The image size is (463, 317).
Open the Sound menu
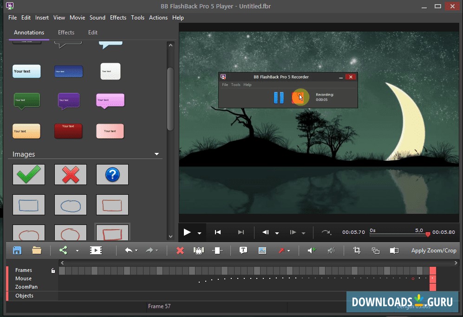[x=98, y=18]
